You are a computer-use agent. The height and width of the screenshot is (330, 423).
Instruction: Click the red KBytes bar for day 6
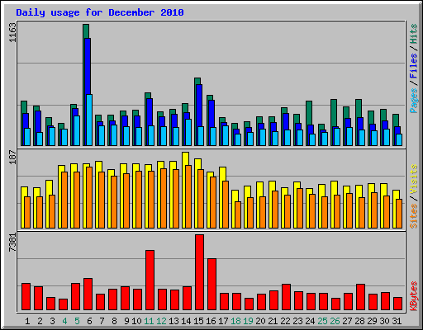point(88,295)
